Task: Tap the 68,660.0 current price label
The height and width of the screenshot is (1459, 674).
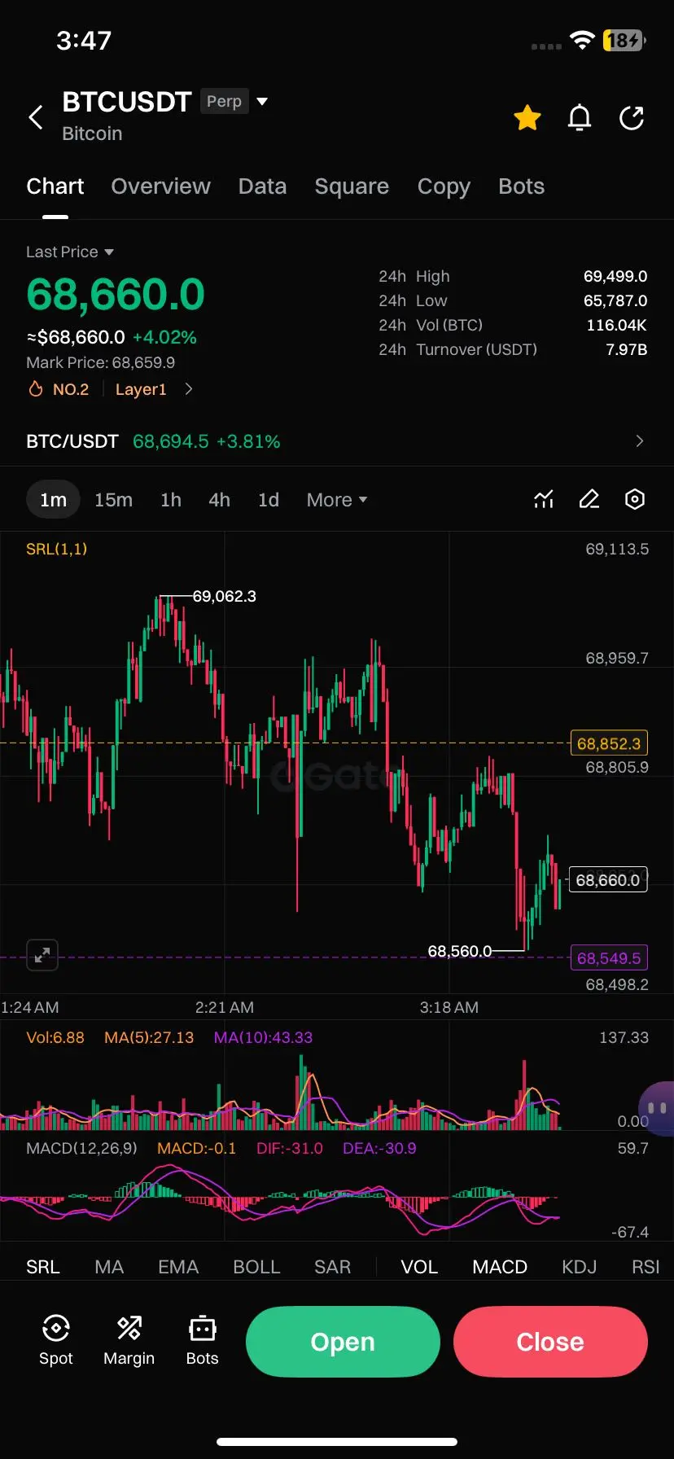Action: (608, 880)
